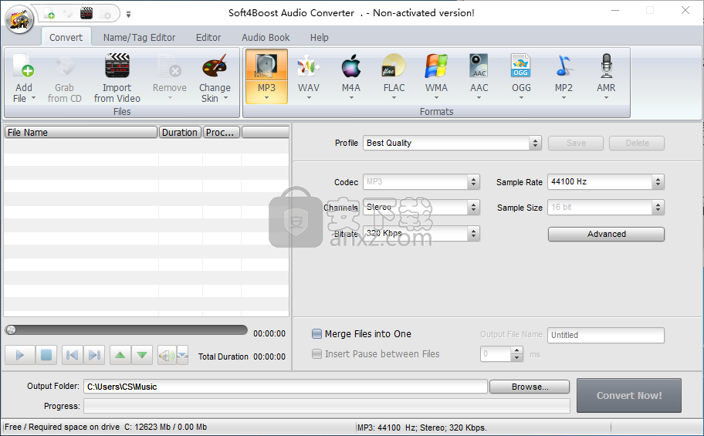The width and height of the screenshot is (704, 436).
Task: Select the WAV format icon
Action: (x=309, y=66)
